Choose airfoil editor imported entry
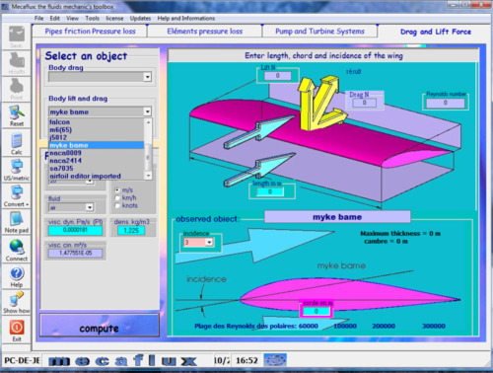The height and width of the screenshot is (373, 493). click(97, 176)
